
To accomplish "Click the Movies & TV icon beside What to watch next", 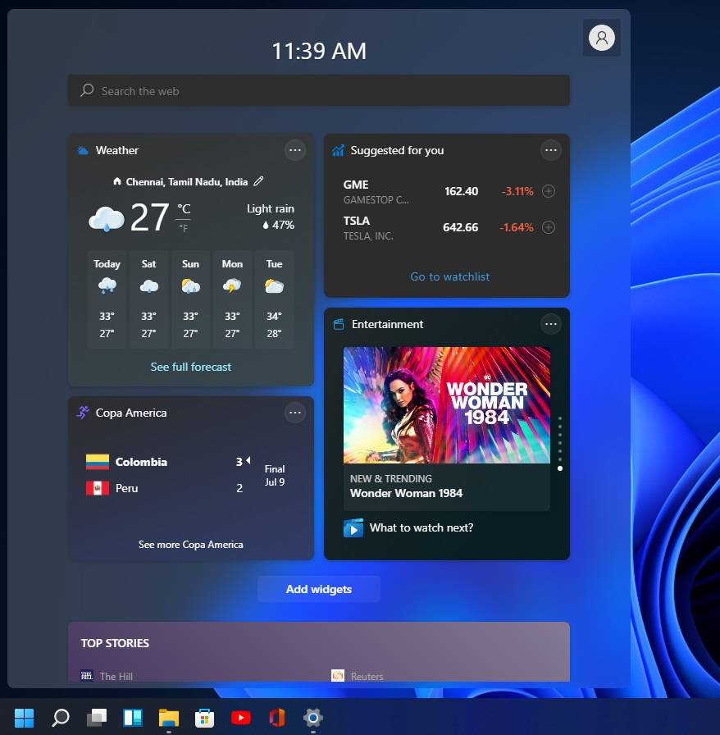I will pos(353,527).
